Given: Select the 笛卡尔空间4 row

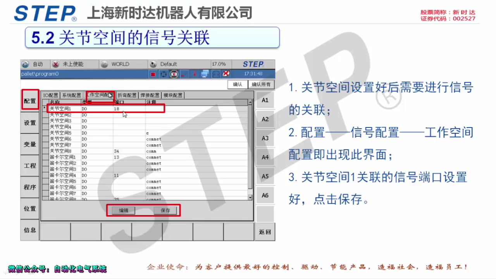Looking at the screenshot, I should (145, 175).
